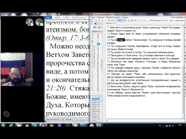
Task: Select chapter 74 in chapter list
Action: point(98,46)
